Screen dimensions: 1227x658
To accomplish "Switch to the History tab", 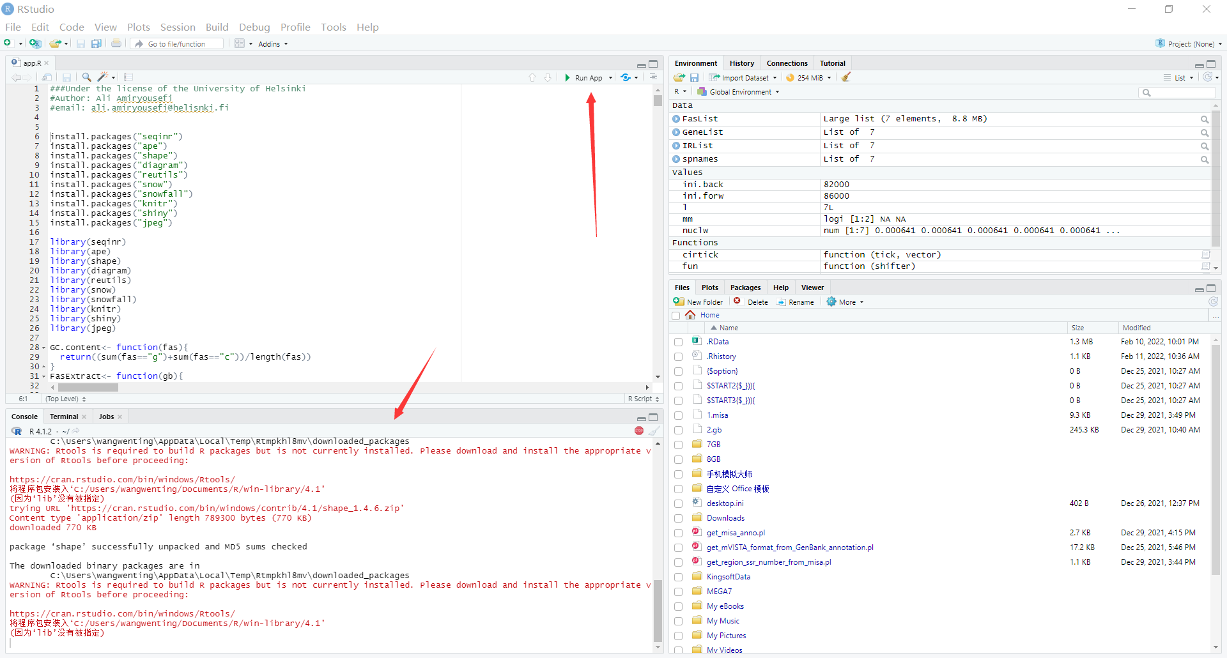I will pyautogui.click(x=742, y=63).
